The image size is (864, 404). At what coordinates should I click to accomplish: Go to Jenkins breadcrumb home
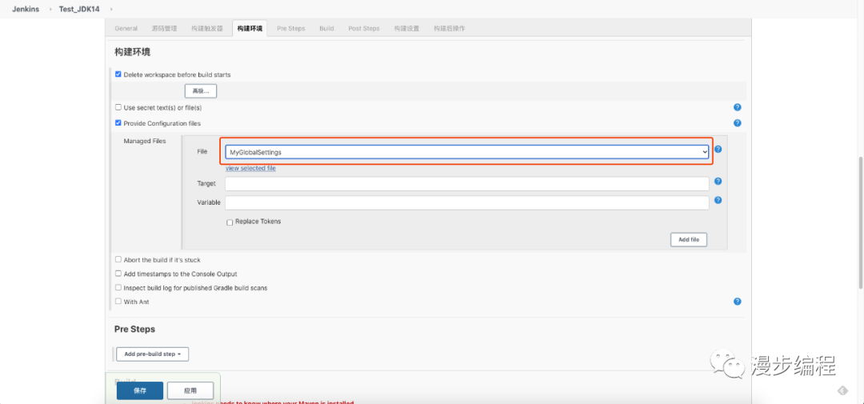[x=26, y=10]
